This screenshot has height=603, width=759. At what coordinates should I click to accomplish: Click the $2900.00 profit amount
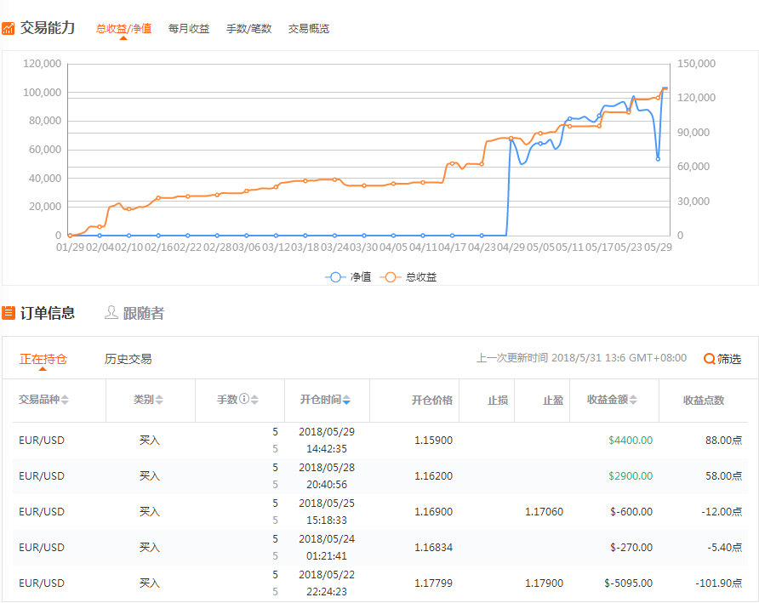(631, 476)
